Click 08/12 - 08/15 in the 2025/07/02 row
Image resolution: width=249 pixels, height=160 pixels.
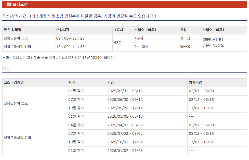(x=201, y=134)
